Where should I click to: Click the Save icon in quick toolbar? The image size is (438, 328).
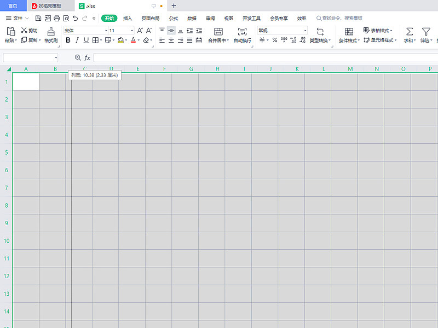(38, 19)
